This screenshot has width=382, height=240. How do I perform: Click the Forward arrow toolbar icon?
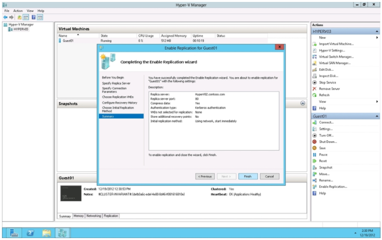[11, 17]
